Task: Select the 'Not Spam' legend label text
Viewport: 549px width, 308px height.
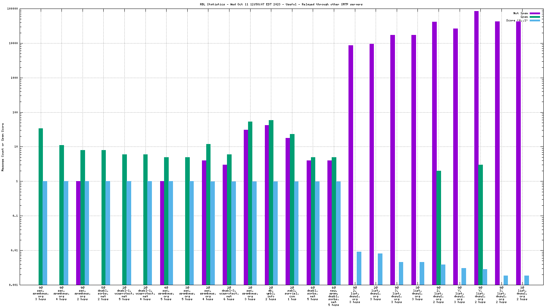Action: click(x=520, y=13)
